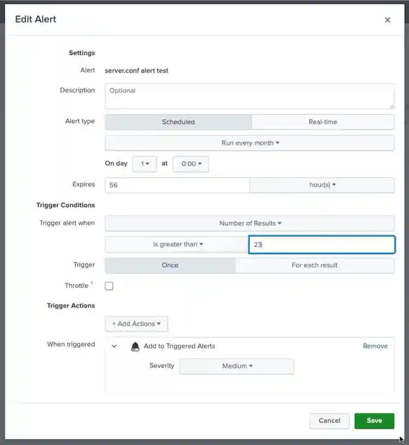Image resolution: width=409 pixels, height=445 pixels.
Task: Click the green Save button
Action: [374, 421]
